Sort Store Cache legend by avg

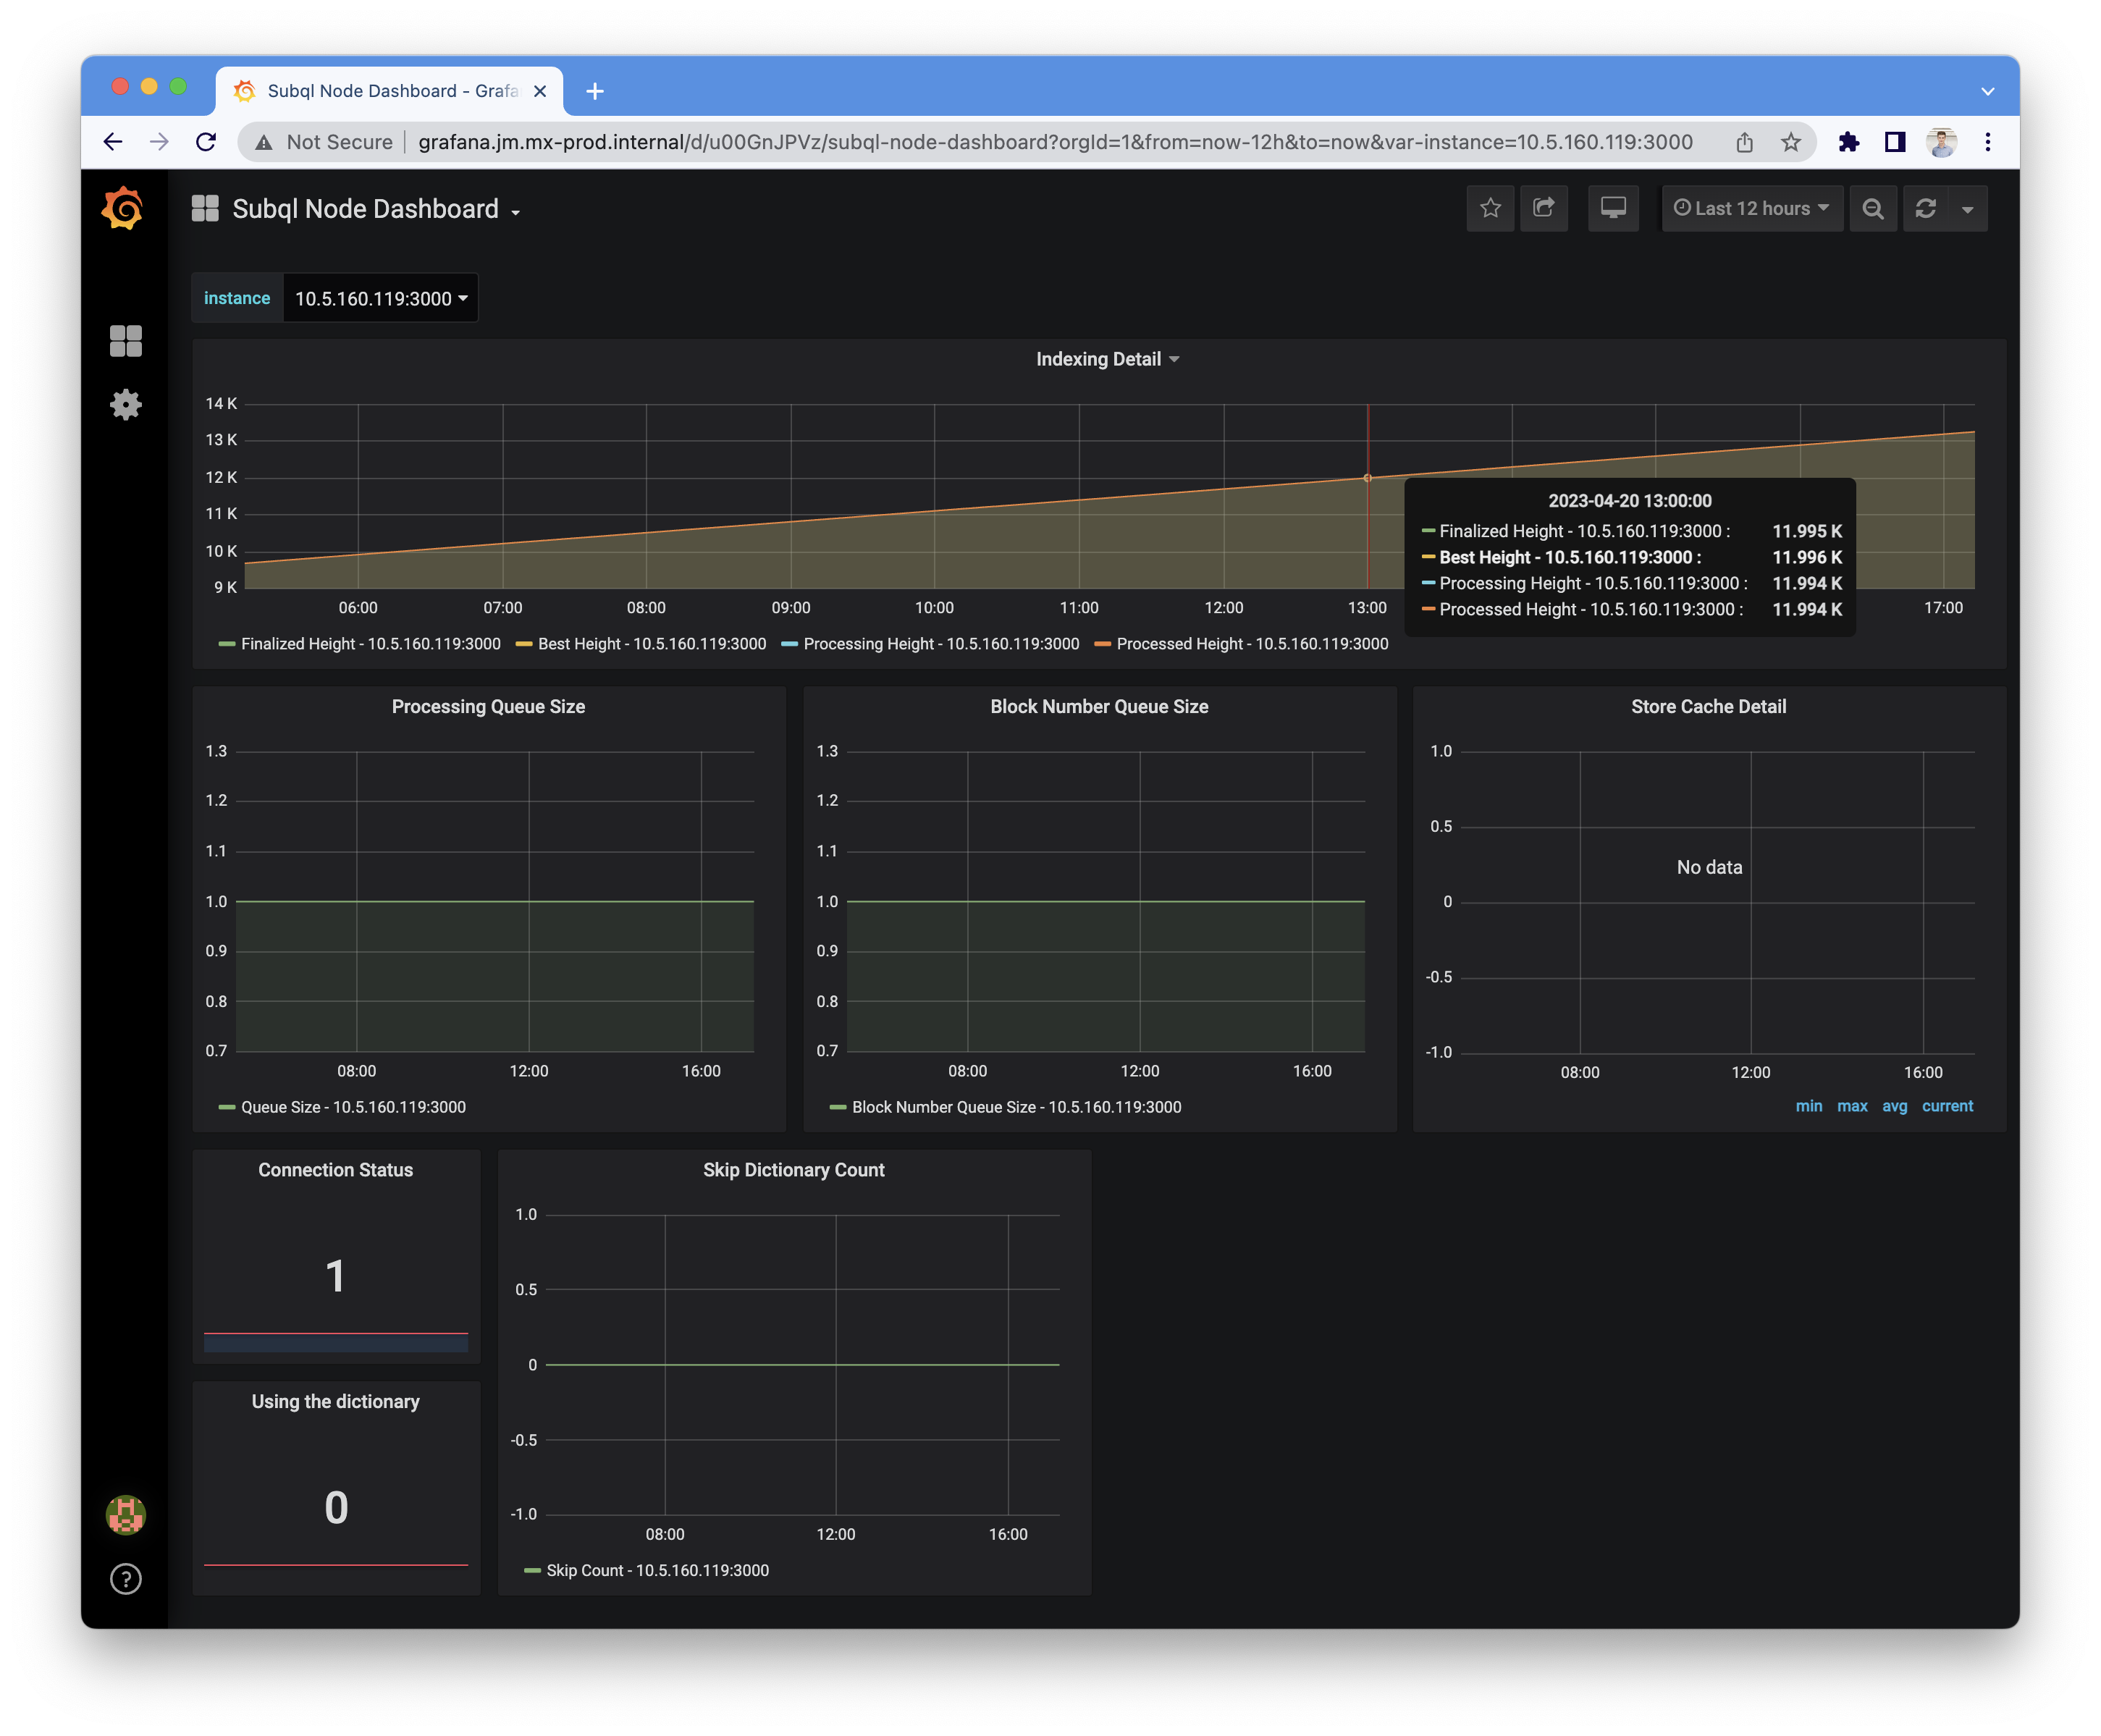click(1894, 1106)
